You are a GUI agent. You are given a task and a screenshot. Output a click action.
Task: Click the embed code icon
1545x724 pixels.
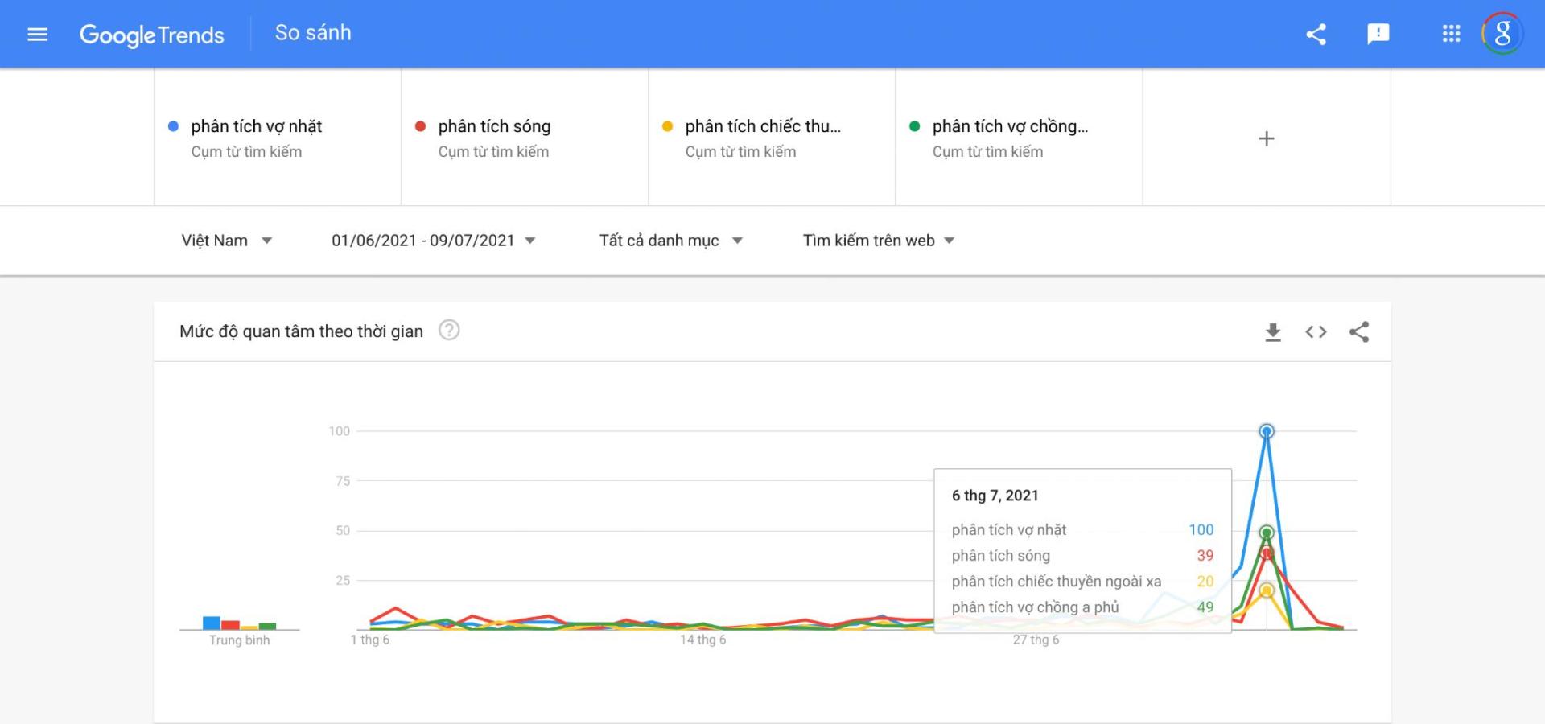click(1316, 332)
